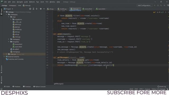Select db.sqlite3 in the project tree
This screenshot has width=169, height=95.
[x=15, y=49]
